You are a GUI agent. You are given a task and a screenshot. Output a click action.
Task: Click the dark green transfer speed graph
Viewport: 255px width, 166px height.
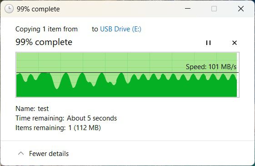tap(126, 90)
